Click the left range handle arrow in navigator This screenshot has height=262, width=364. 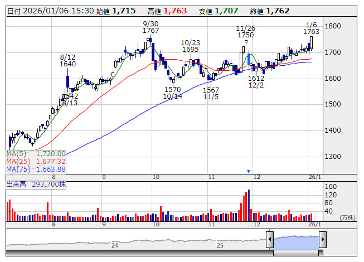click(270, 240)
